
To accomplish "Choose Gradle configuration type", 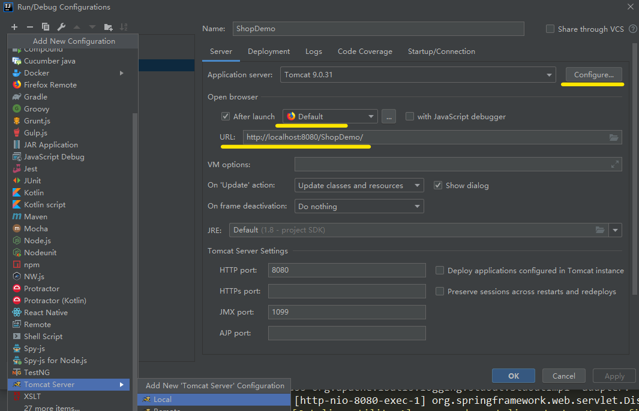I will point(69,97).
